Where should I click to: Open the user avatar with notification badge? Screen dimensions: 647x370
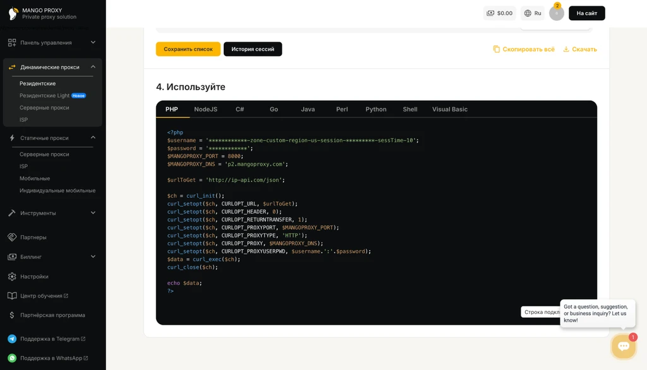coord(557,13)
